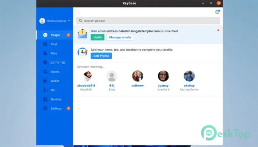
Task: Open the ahaddad411 username link
Action: tap(86, 86)
